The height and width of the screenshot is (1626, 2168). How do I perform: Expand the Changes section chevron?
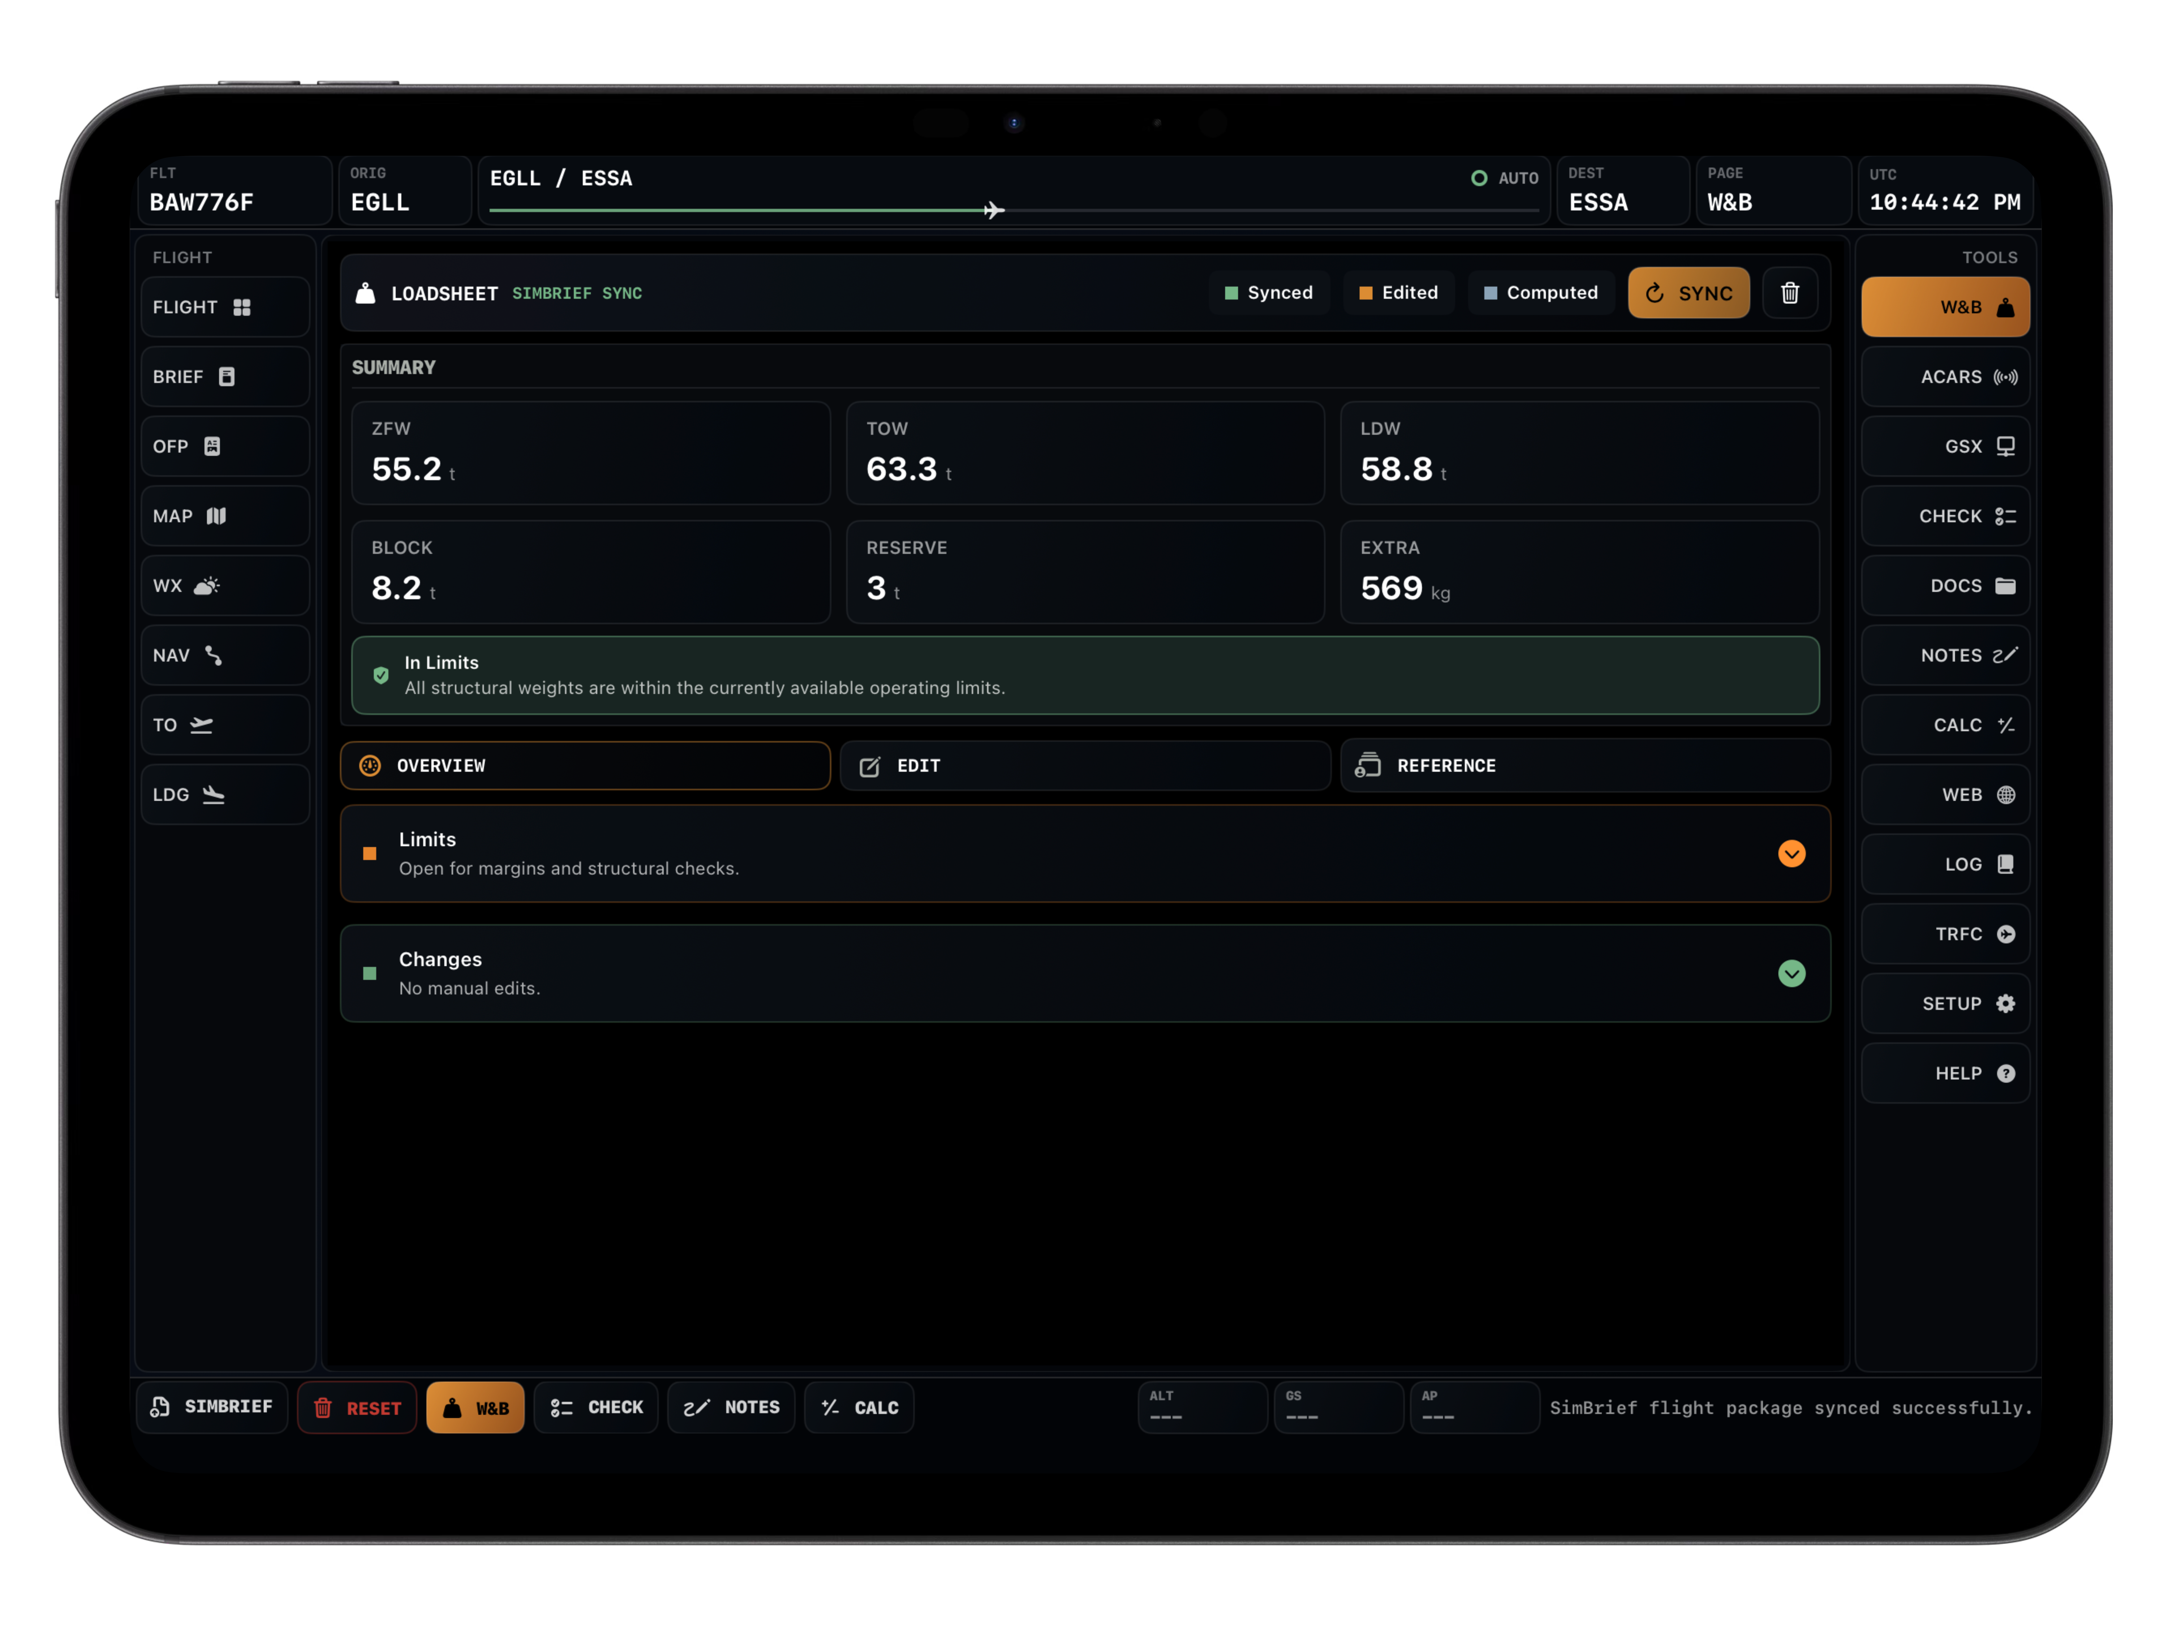1791,973
